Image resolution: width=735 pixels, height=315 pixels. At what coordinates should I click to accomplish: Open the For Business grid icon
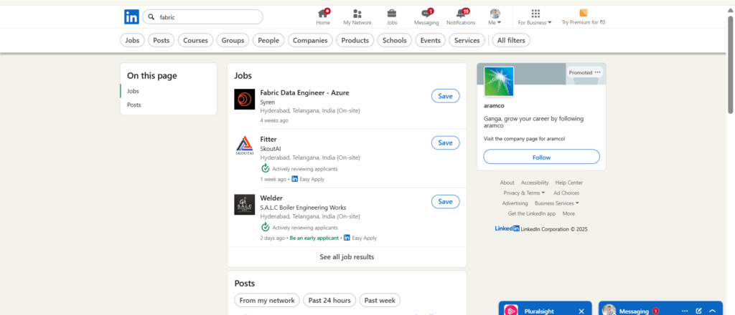(x=535, y=13)
